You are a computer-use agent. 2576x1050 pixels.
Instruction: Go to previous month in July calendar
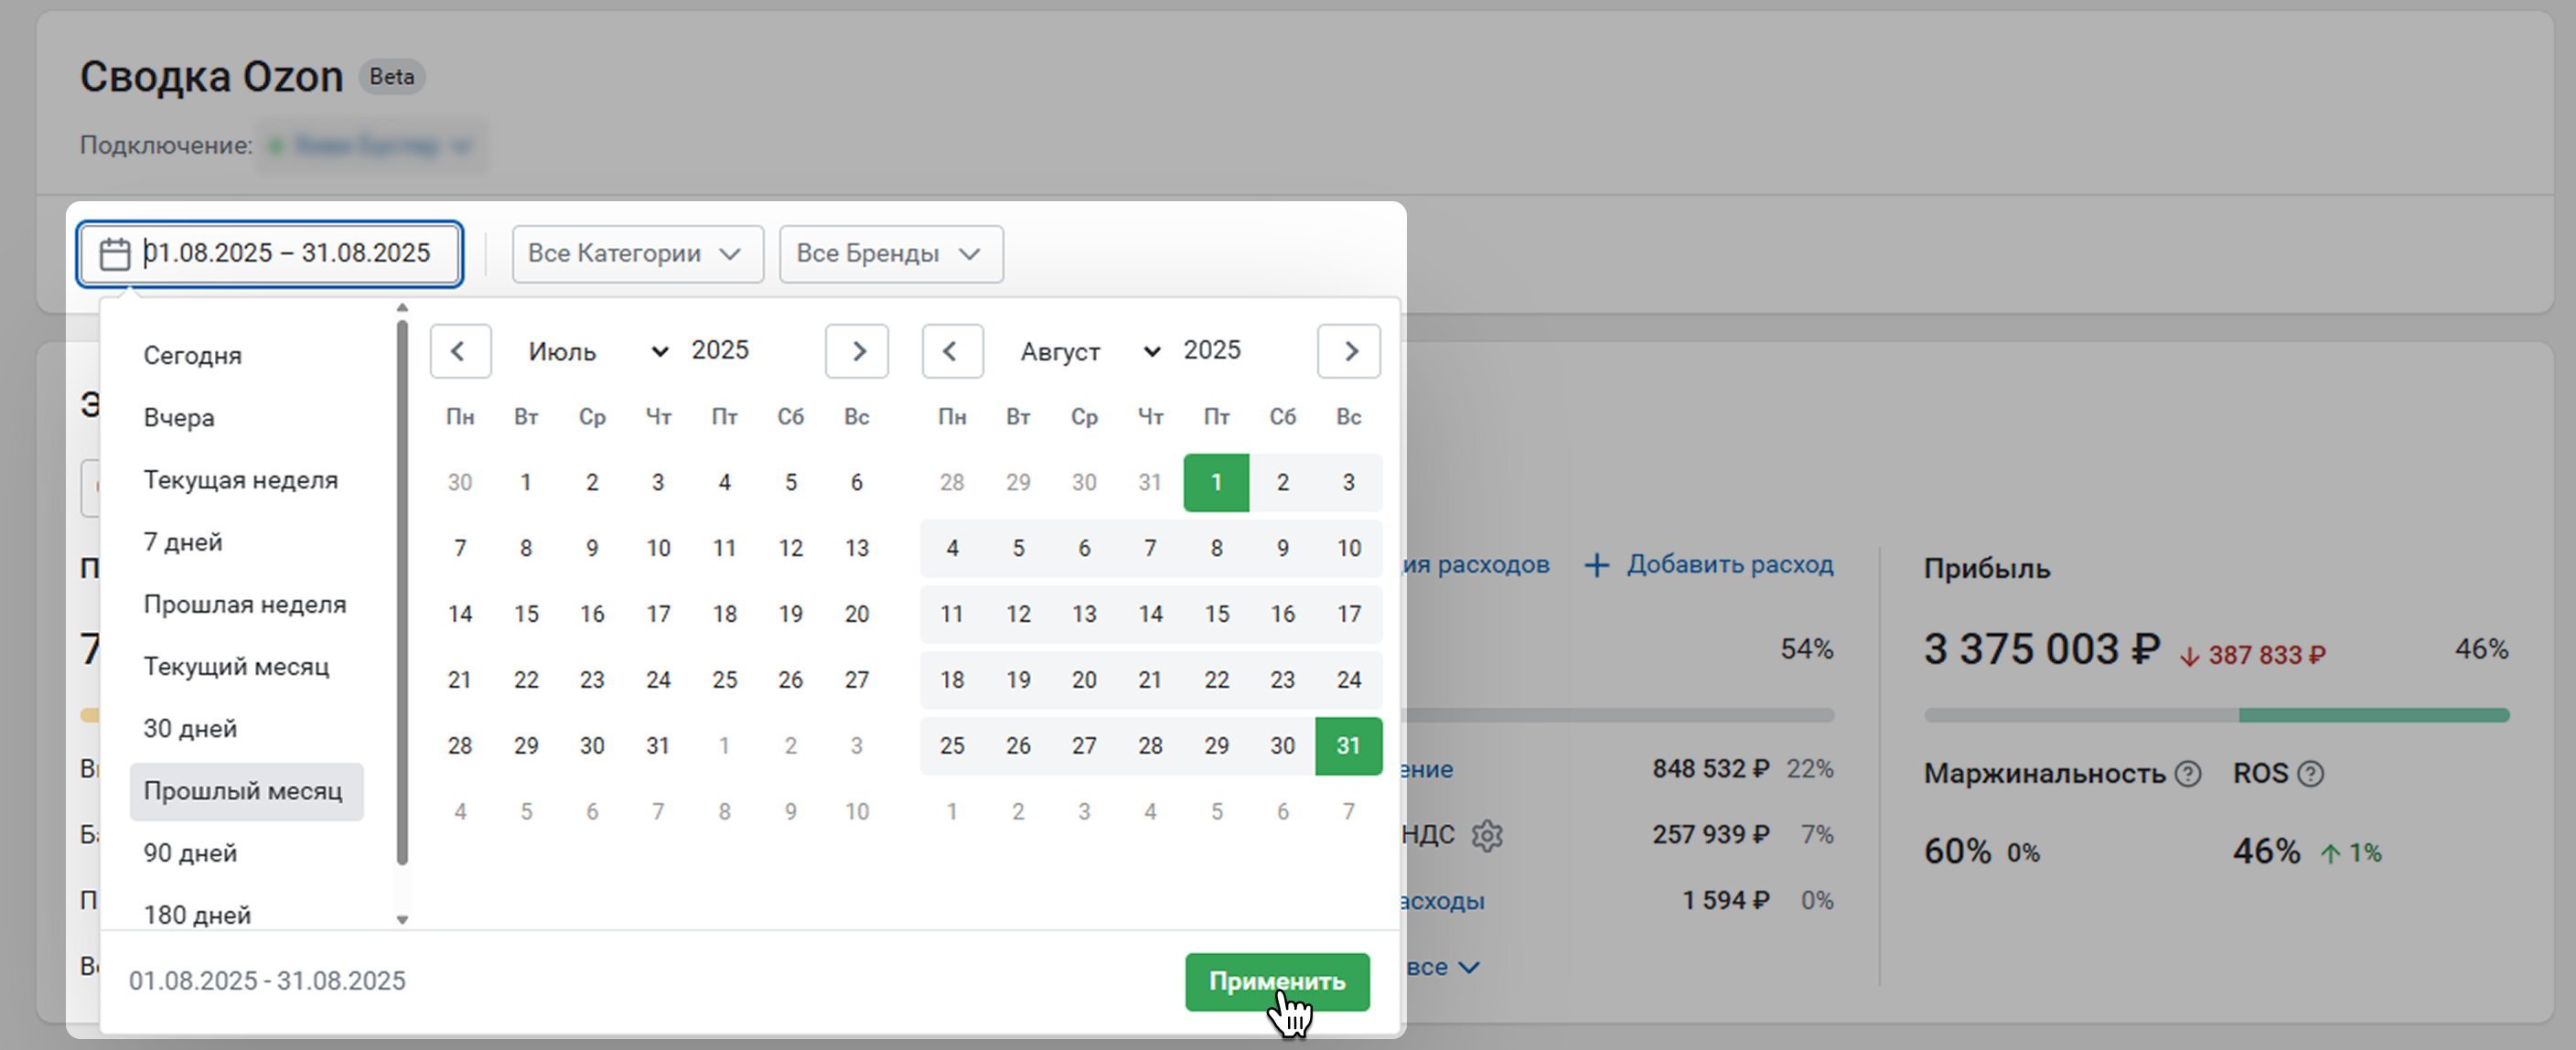click(460, 351)
